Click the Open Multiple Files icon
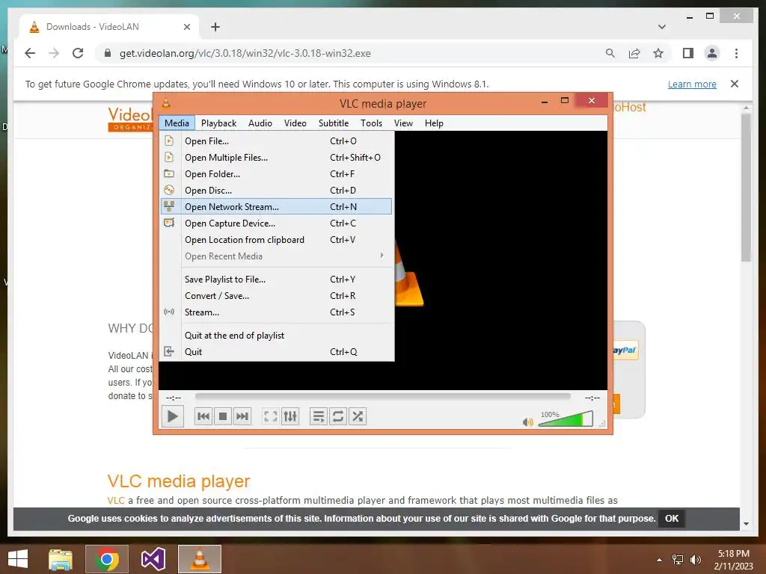The height and width of the screenshot is (574, 766). click(169, 157)
